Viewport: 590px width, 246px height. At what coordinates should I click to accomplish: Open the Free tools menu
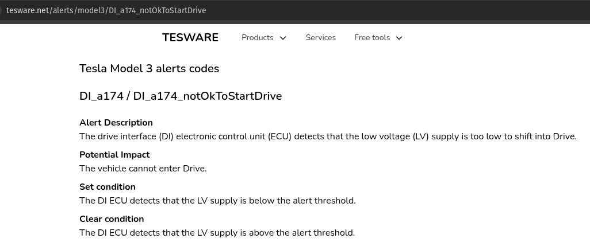click(372, 38)
